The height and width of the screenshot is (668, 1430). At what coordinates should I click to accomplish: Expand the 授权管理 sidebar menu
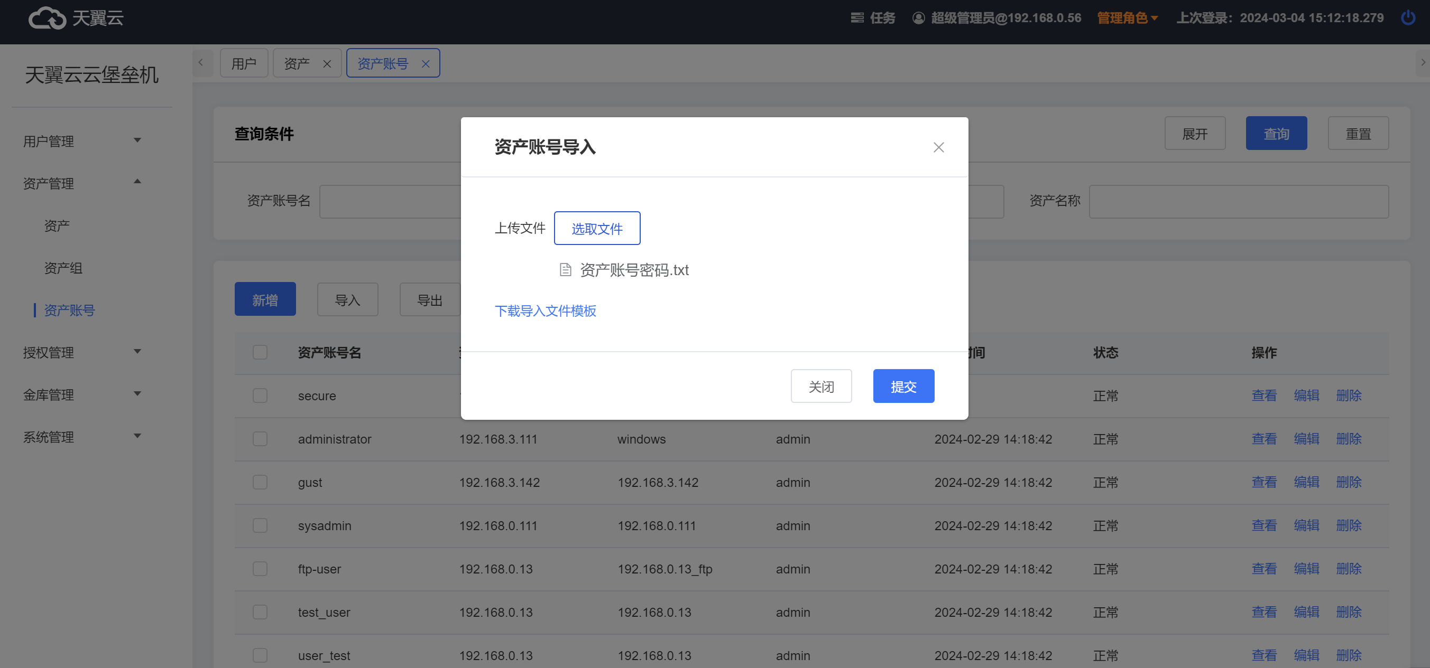82,353
